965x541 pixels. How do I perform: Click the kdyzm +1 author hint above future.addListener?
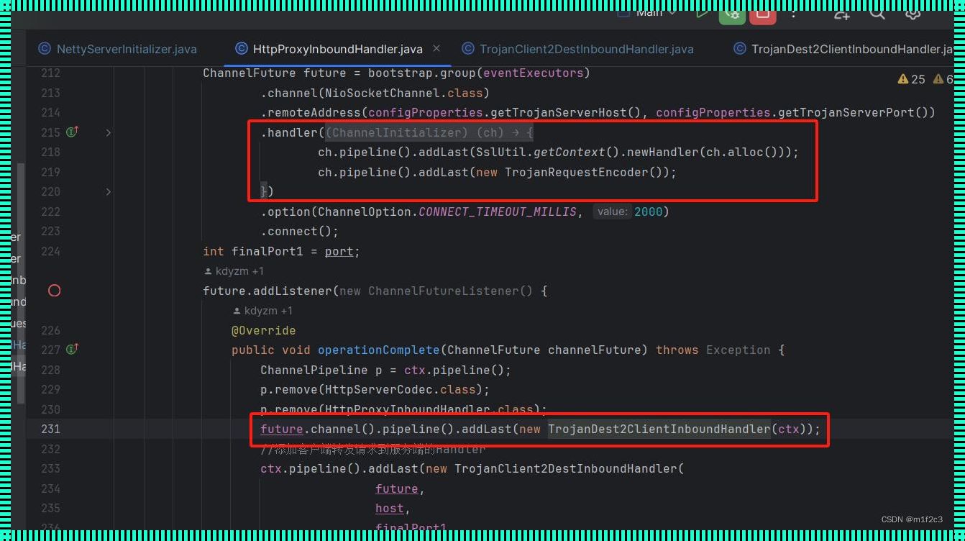point(234,271)
